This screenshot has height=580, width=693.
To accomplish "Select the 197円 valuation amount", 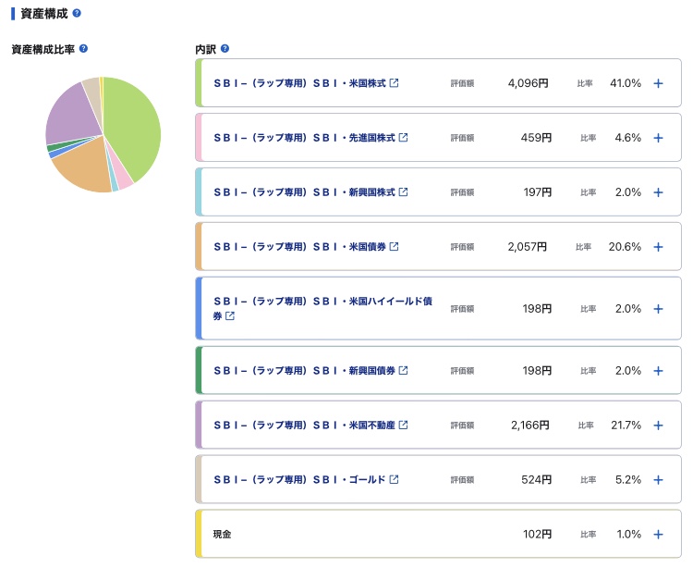I will (538, 192).
